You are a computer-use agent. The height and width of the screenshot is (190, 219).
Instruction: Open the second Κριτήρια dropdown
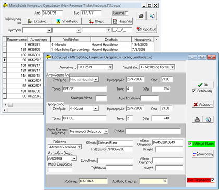click(x=79, y=30)
